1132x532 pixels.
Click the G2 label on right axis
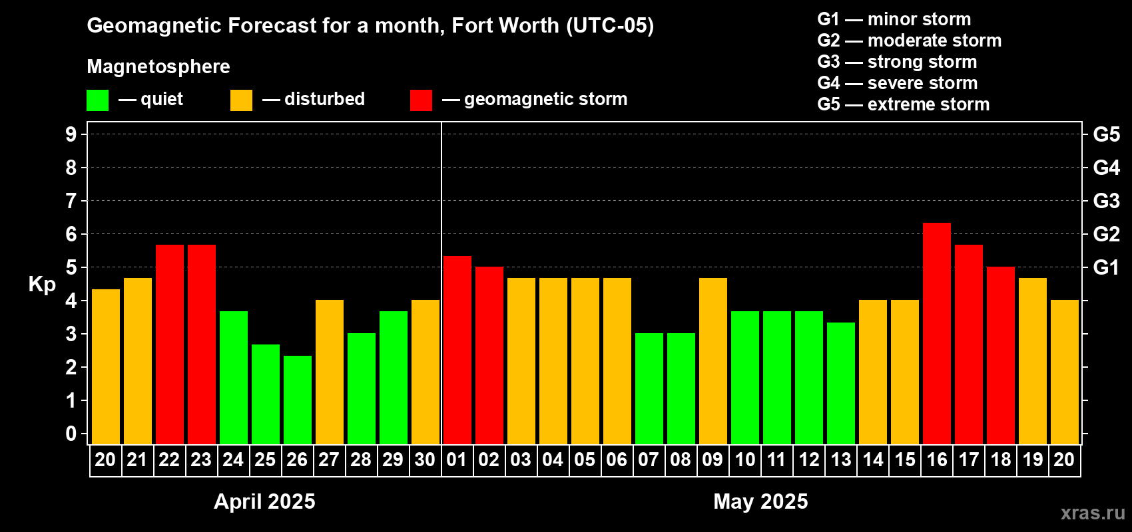pos(1107,234)
